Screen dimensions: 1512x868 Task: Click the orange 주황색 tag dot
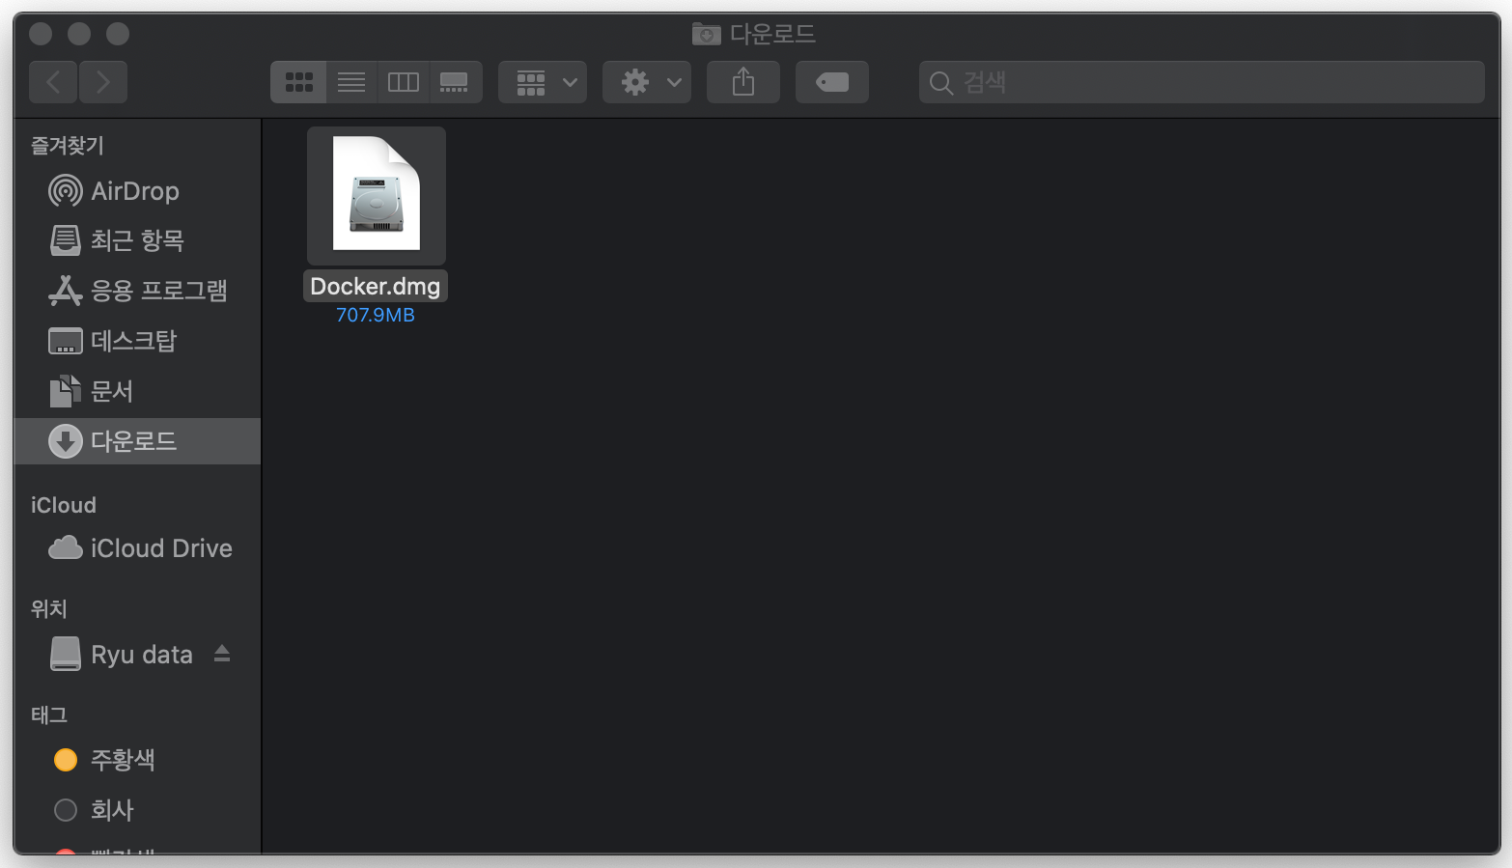click(66, 760)
